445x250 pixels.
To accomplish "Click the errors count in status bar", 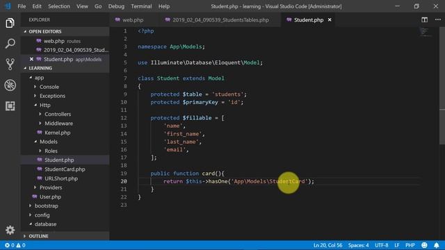I will (9, 245).
